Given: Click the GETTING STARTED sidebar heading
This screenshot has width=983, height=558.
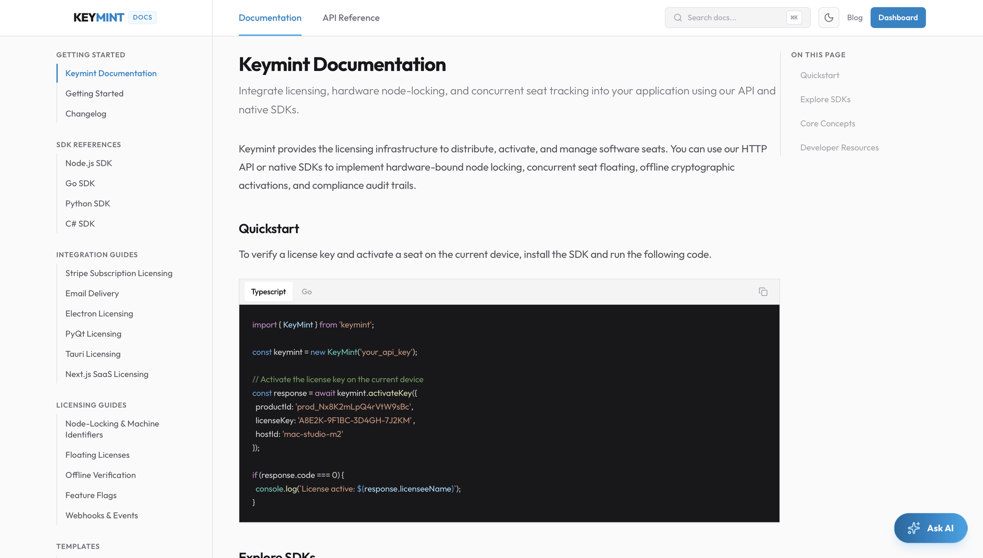Looking at the screenshot, I should tap(91, 55).
